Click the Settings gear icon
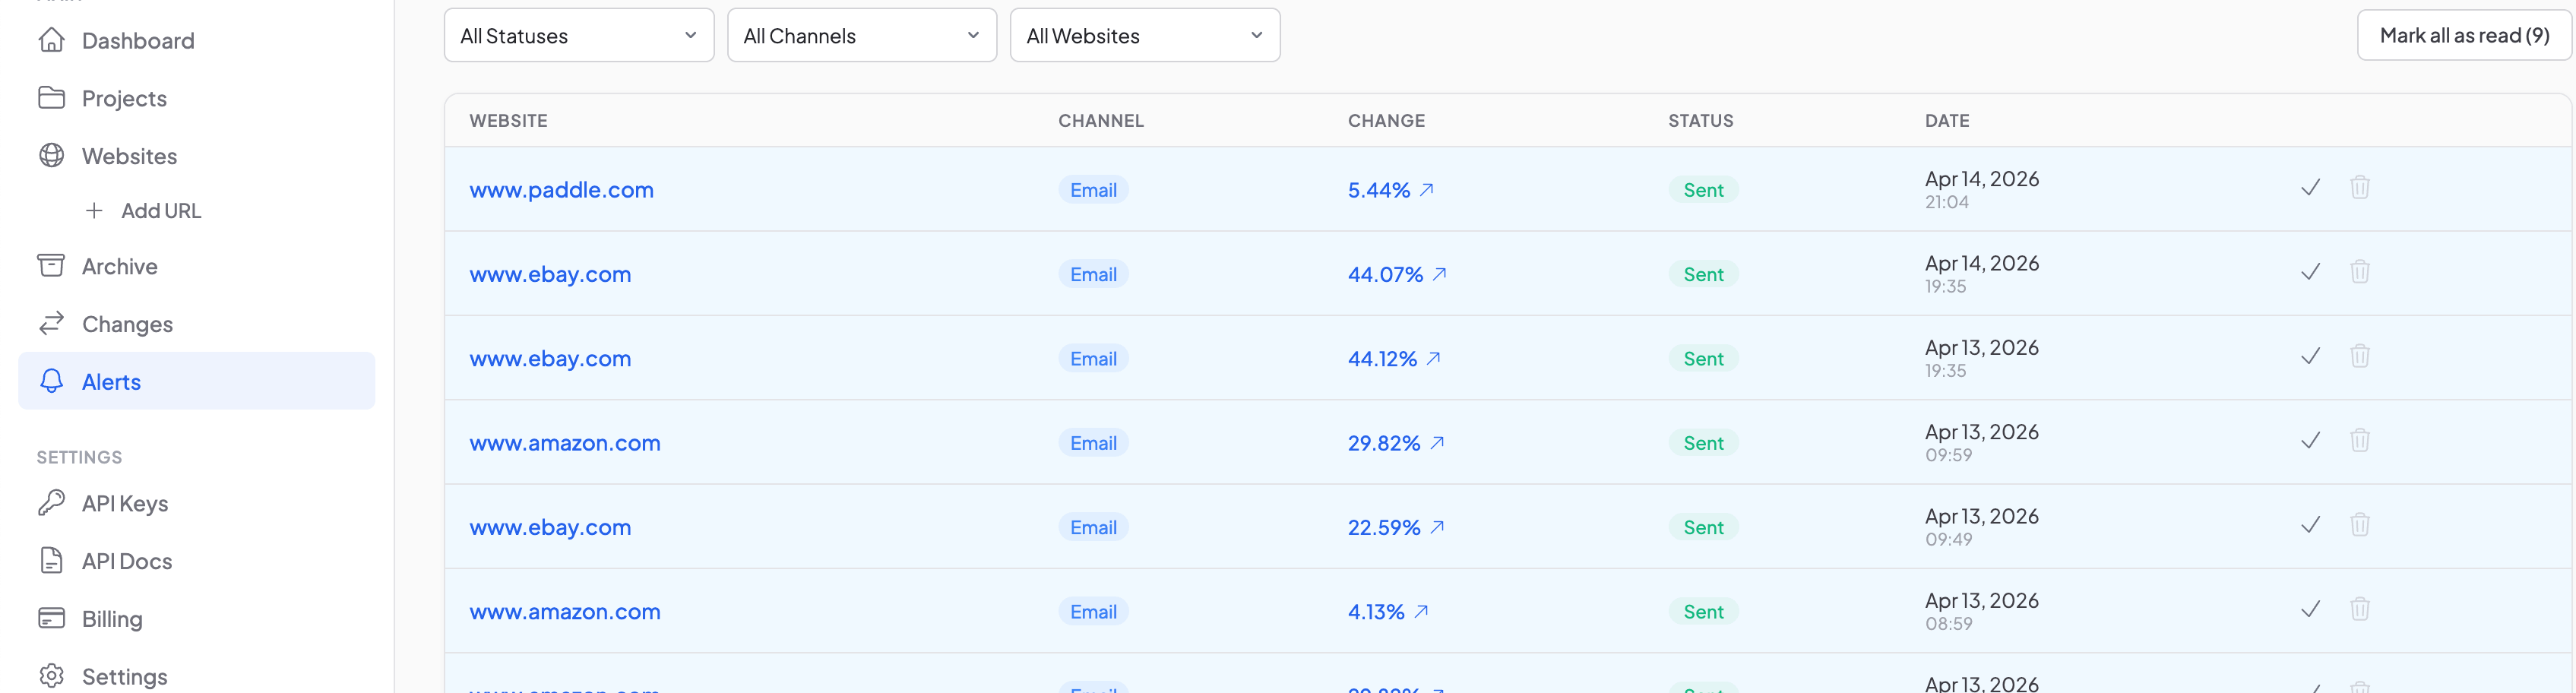The image size is (2576, 693). coord(51,676)
